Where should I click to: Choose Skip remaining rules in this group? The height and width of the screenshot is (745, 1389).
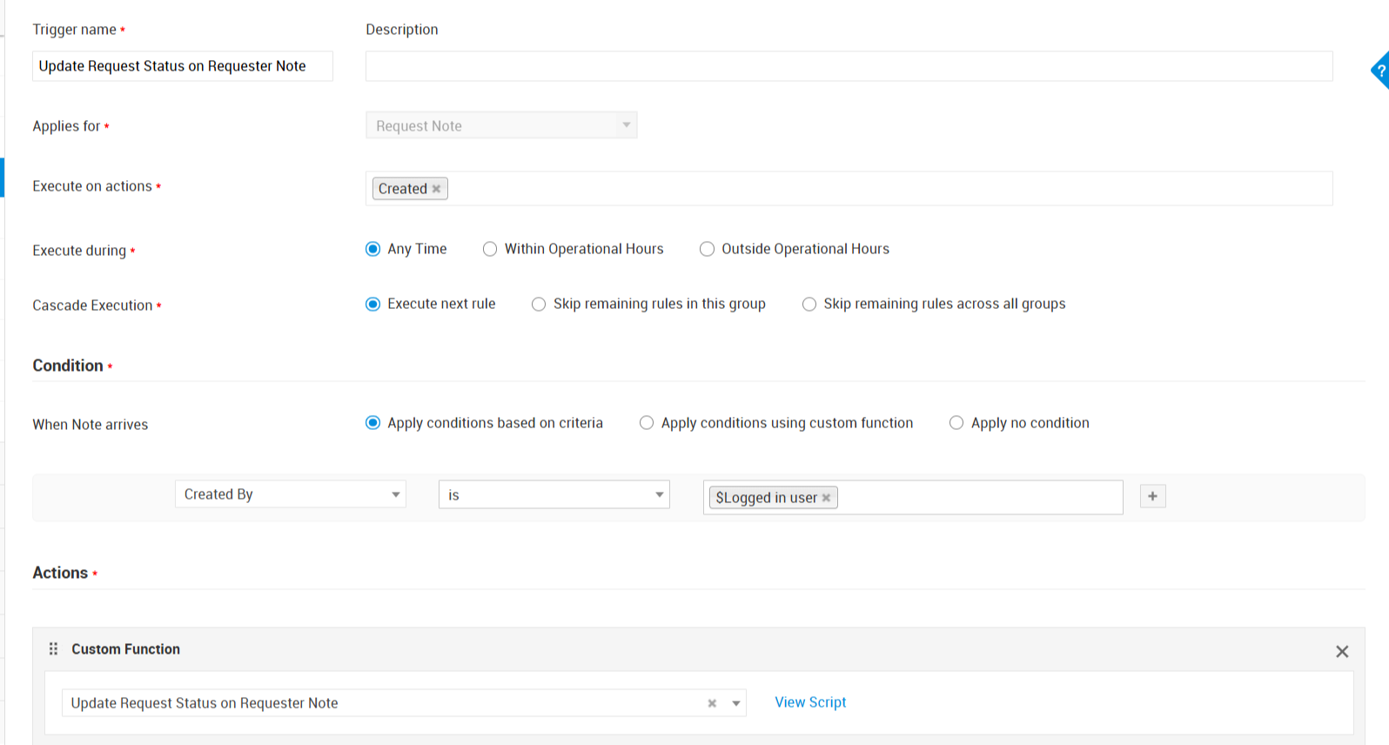(x=539, y=304)
